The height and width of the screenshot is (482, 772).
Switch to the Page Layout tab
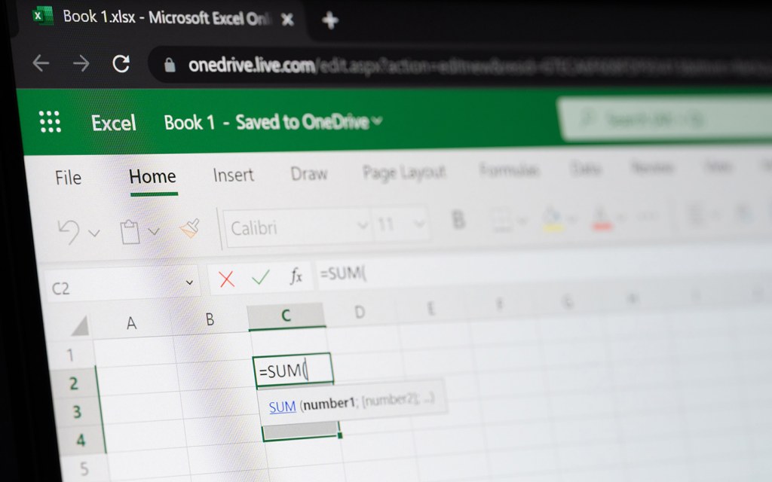coord(404,172)
